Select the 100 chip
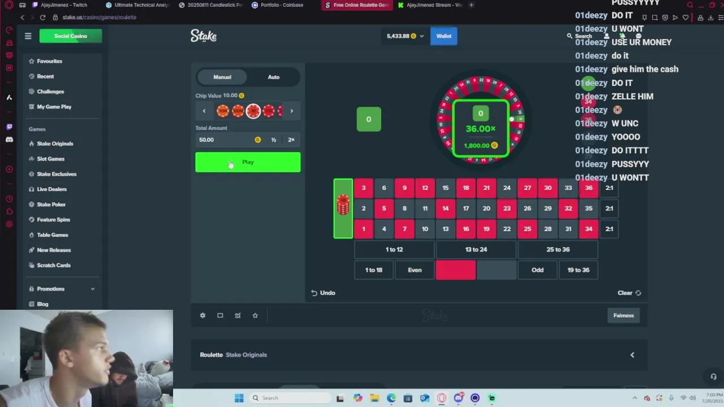Image resolution: width=724 pixels, height=407 pixels. click(269, 111)
